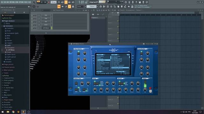Open the PATTERNS menu
Viewport: 204px width, 114px height.
[12, 2]
